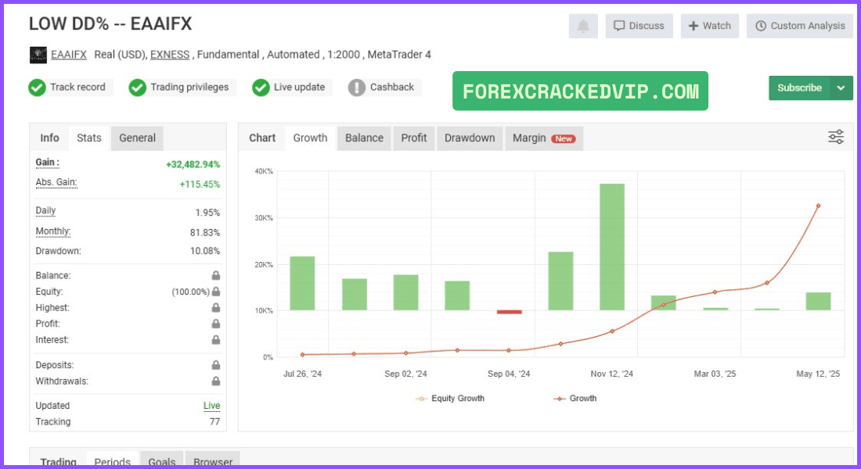
Task: Click the red negative month bar
Action: [509, 312]
